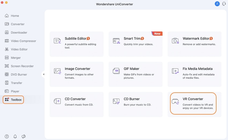Screen dimensions: 228x140
Task: Click the Subtitle Editor tool icon
Action: (x=57, y=41)
